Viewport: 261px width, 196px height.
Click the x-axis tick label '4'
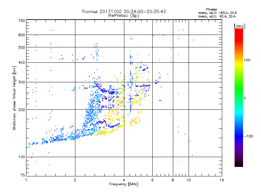click(x=124, y=180)
